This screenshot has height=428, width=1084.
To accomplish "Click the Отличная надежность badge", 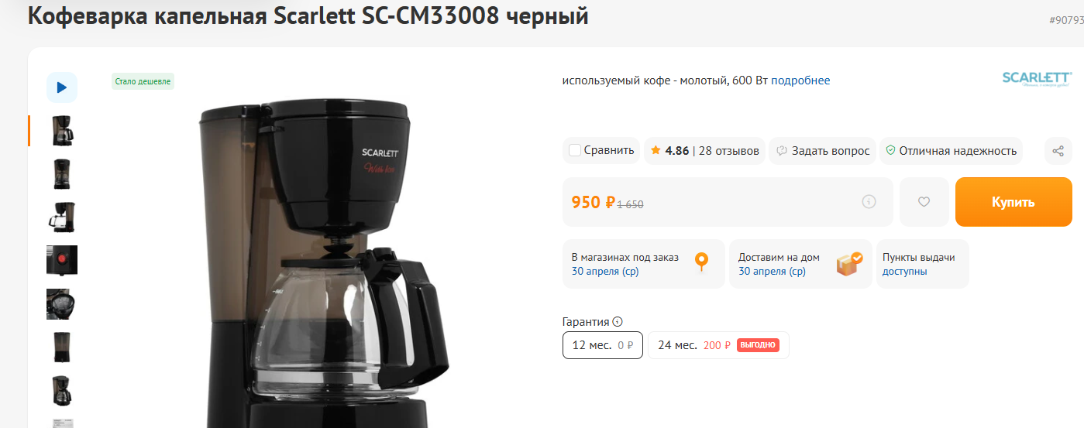I will coord(951,151).
